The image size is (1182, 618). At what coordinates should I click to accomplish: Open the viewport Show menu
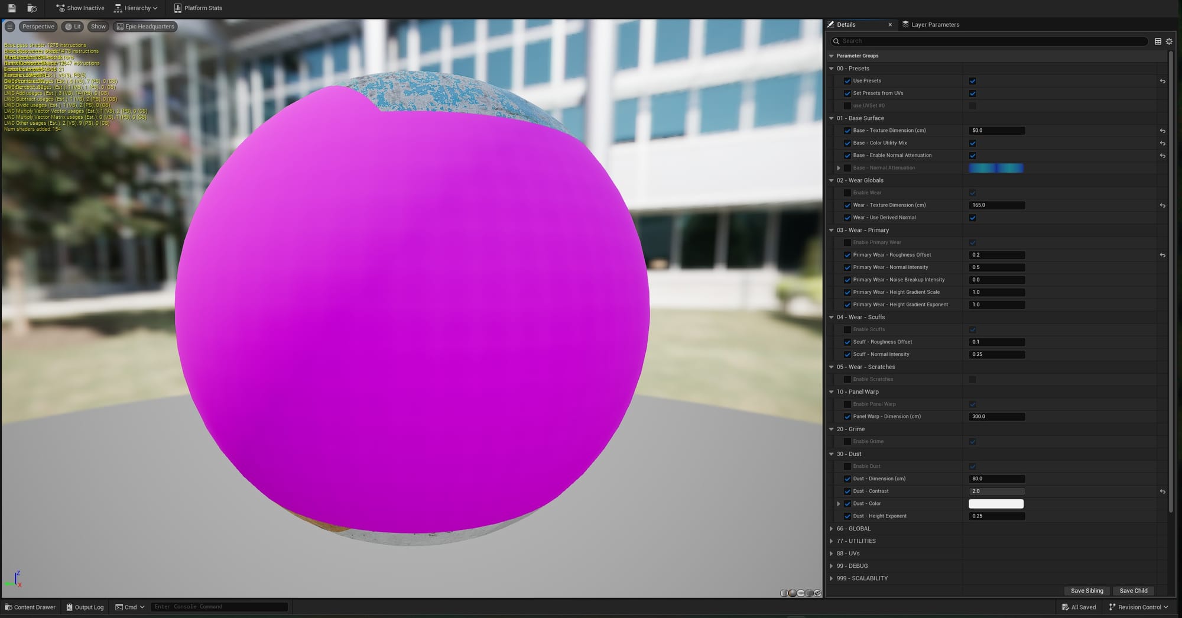(x=98, y=27)
